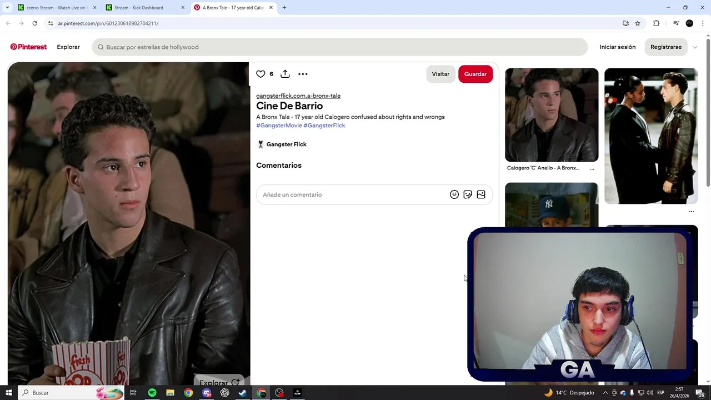Open the sticker picker in comment box
The width and height of the screenshot is (711, 400).
[x=468, y=194]
